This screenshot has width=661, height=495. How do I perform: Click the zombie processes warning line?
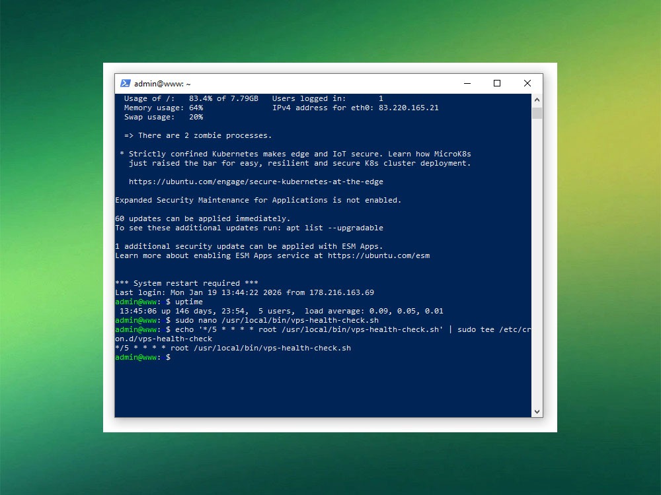[198, 135]
